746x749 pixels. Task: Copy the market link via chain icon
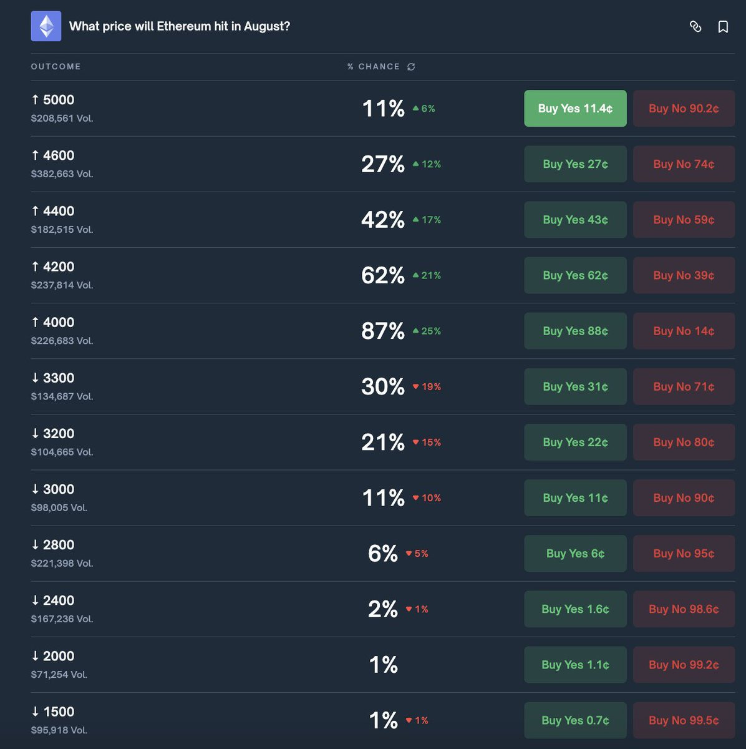(x=695, y=26)
